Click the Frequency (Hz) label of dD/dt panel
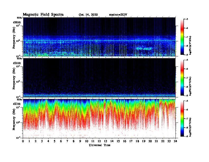This screenshot has height=162, width=209. coord(14,79)
